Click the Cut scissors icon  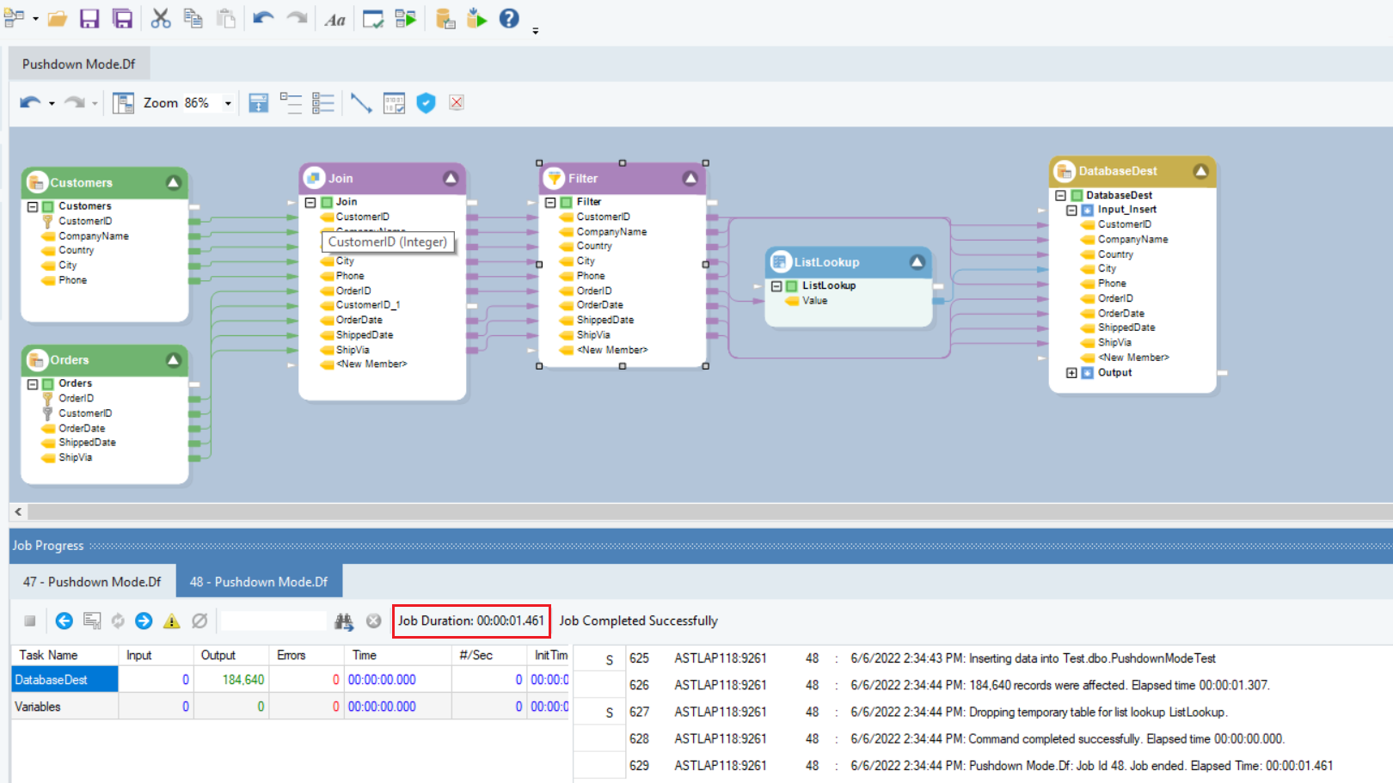[x=161, y=19]
